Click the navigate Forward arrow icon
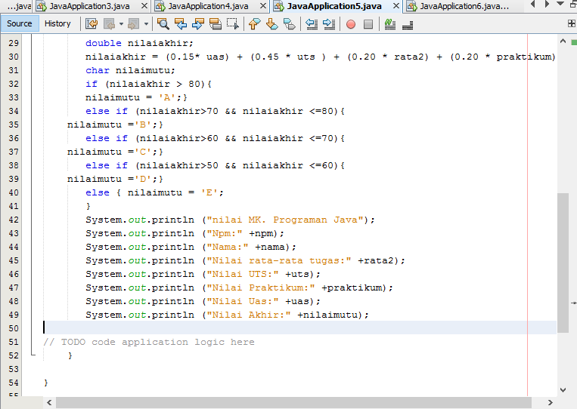Image resolution: width=577 pixels, height=409 pixels. point(133,24)
